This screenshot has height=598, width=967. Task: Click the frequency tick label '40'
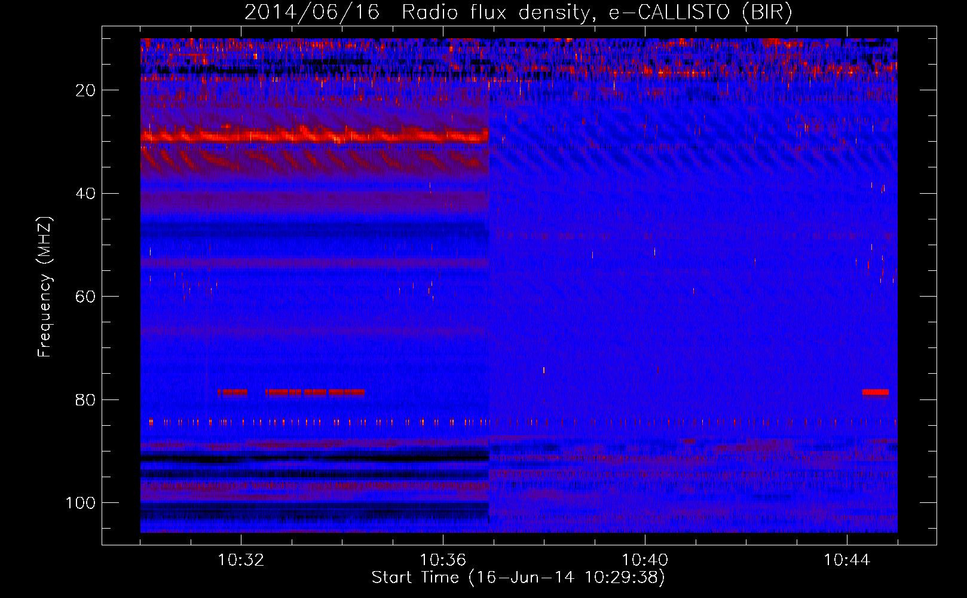[86, 194]
